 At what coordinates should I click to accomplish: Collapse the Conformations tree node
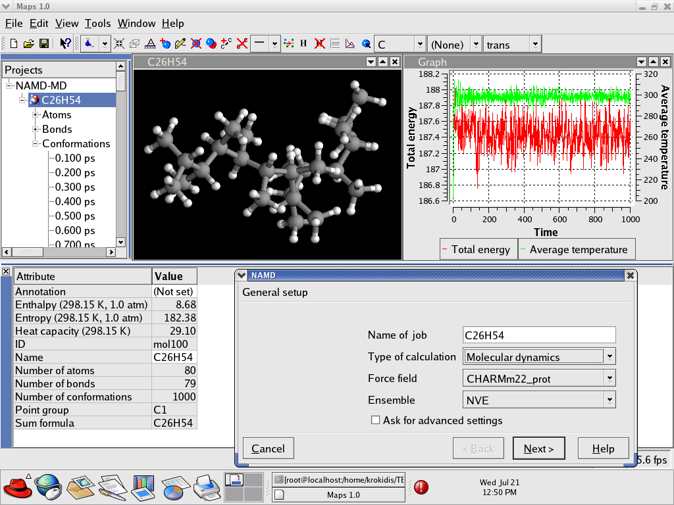(36, 144)
